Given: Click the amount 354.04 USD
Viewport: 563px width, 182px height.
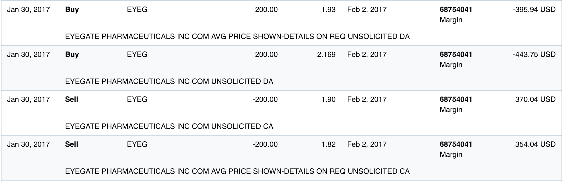Looking at the screenshot, I should (x=535, y=144).
